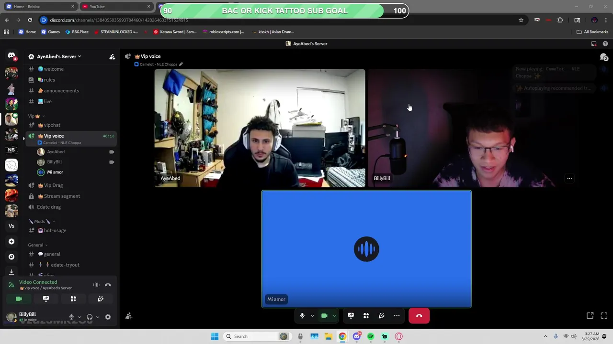Image resolution: width=613 pixels, height=344 pixels.
Task: Open the Discord help question mark icon
Action: [605, 43]
